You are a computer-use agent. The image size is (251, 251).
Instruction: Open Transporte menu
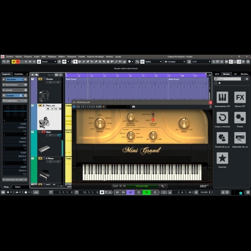72,57
